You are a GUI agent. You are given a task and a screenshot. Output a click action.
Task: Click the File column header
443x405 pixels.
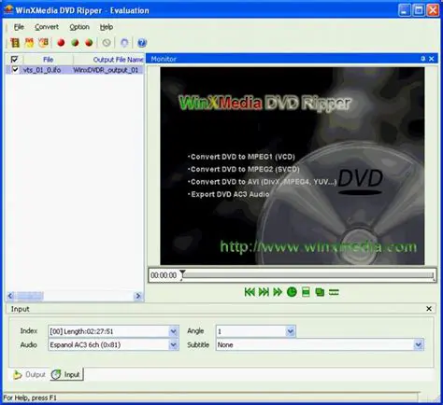pos(48,60)
